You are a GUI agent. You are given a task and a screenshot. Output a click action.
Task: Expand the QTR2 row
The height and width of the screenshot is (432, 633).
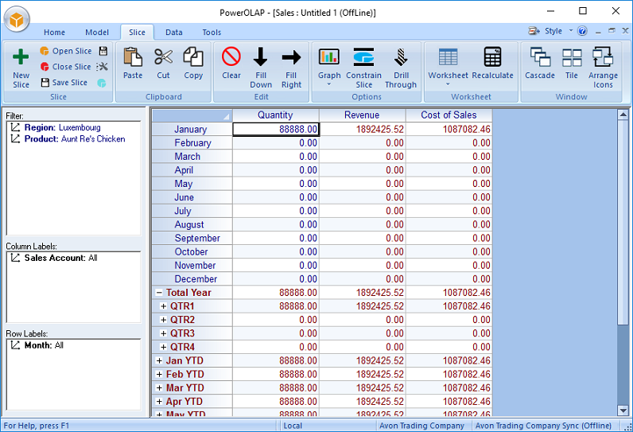(x=164, y=320)
